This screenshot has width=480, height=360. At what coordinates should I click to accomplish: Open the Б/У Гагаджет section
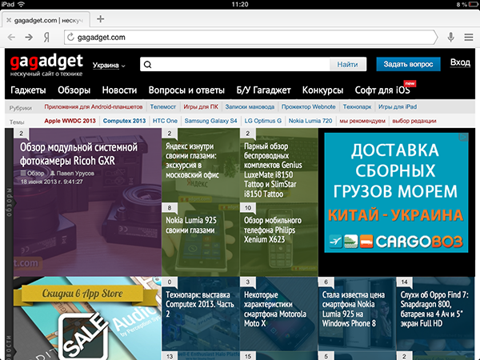[x=263, y=90]
